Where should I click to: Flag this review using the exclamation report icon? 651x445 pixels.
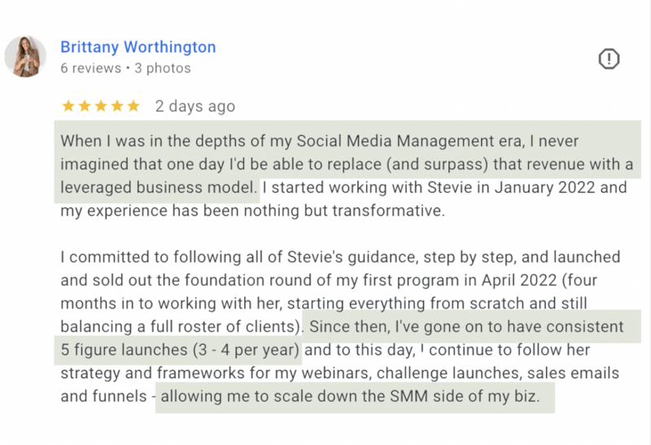609,59
